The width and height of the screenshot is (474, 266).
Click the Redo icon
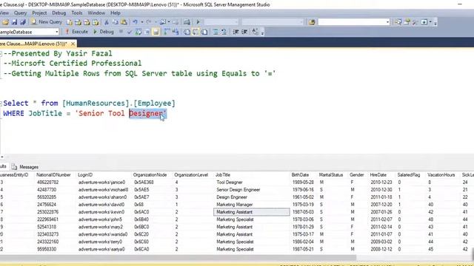[x=148, y=22]
